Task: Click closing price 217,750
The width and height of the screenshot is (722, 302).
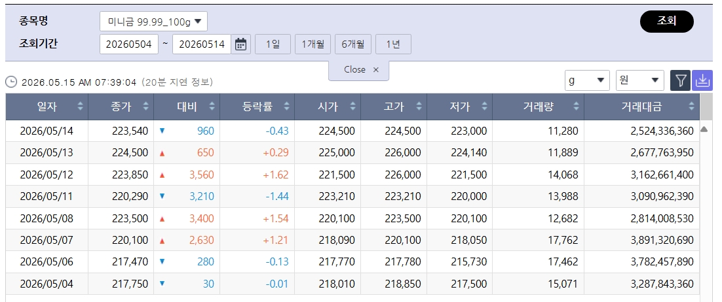Action: click(x=130, y=284)
